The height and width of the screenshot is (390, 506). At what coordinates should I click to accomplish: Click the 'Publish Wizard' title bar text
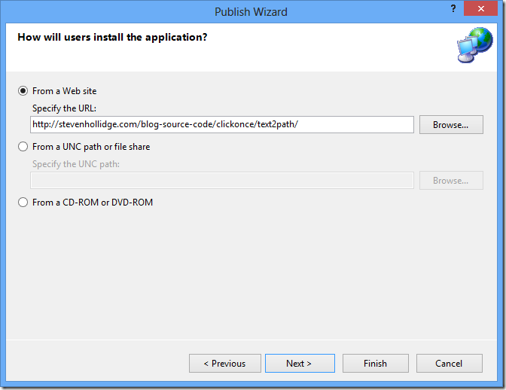(x=251, y=11)
